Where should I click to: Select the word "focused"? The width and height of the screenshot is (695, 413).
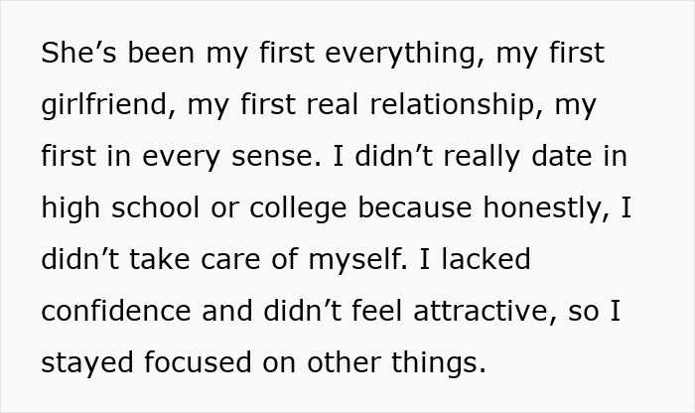[198, 362]
